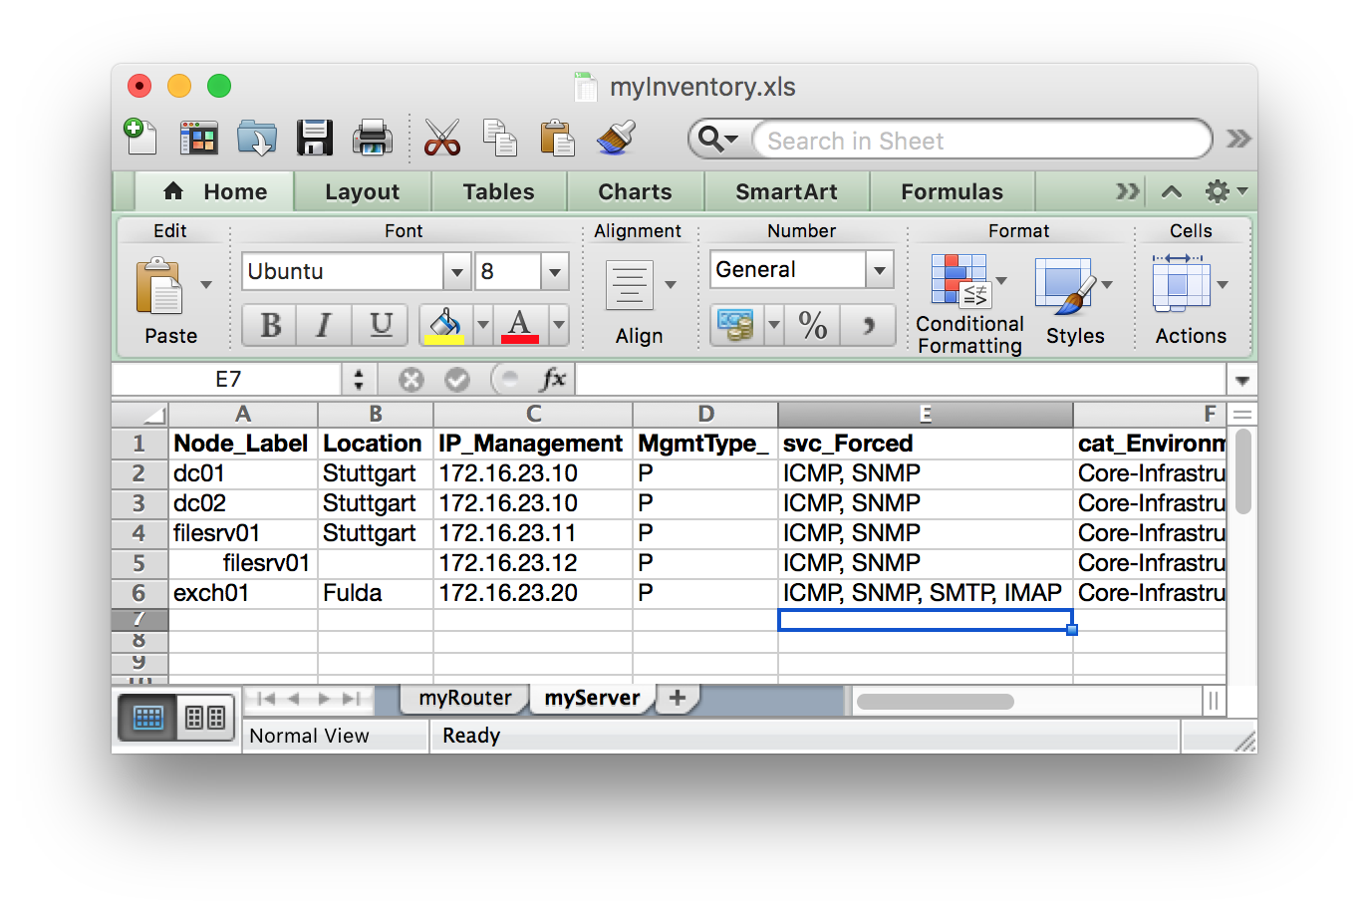Viewport: 1369px width, 913px height.
Task: Click the add sheet plus button
Action: pyautogui.click(x=678, y=698)
